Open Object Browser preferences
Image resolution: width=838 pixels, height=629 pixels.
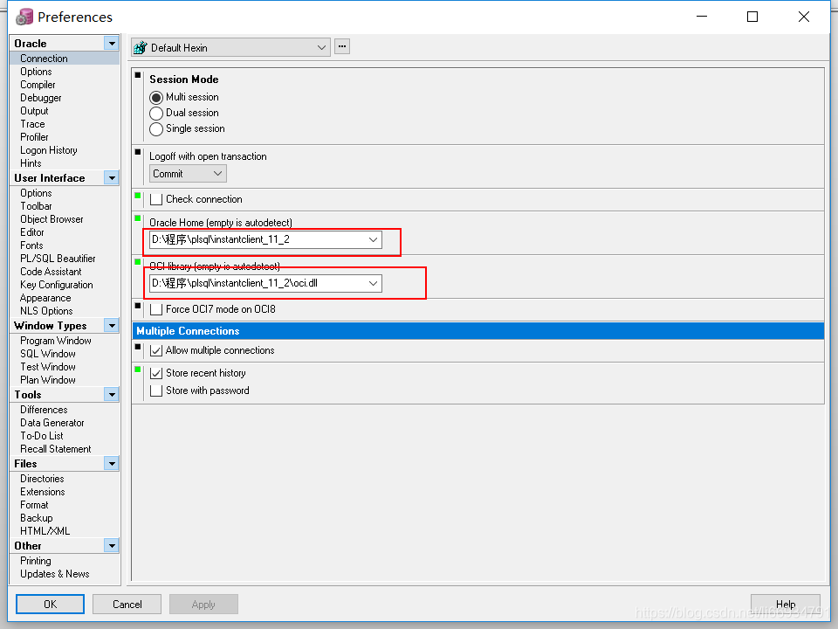(x=52, y=219)
